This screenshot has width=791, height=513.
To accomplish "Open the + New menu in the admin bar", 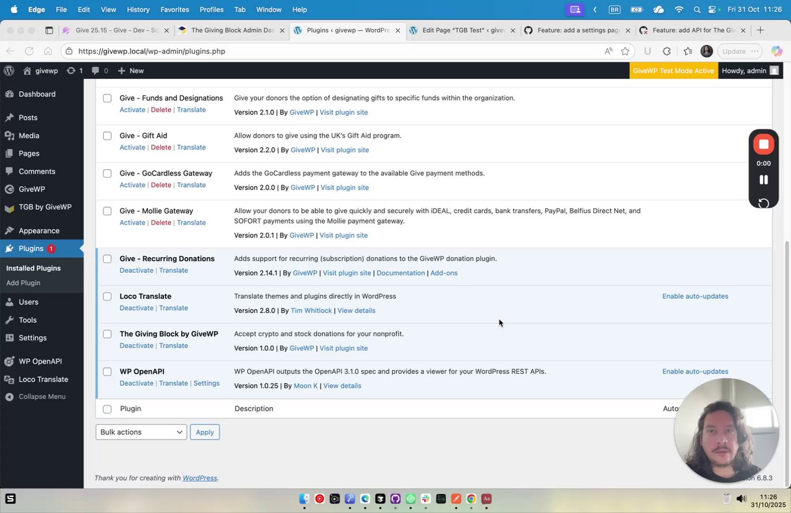I will click(130, 70).
